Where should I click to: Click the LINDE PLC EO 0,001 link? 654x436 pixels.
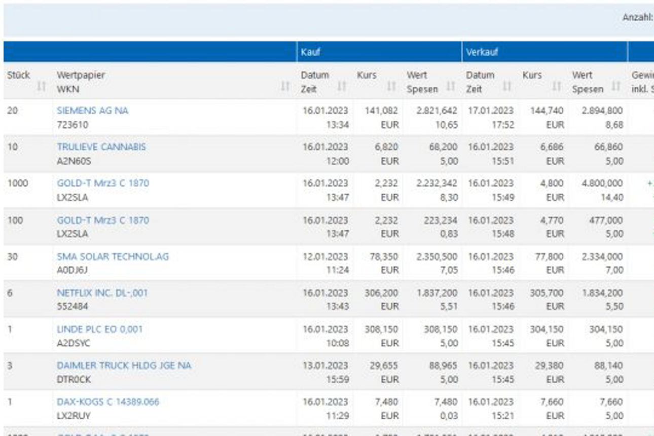(x=99, y=330)
